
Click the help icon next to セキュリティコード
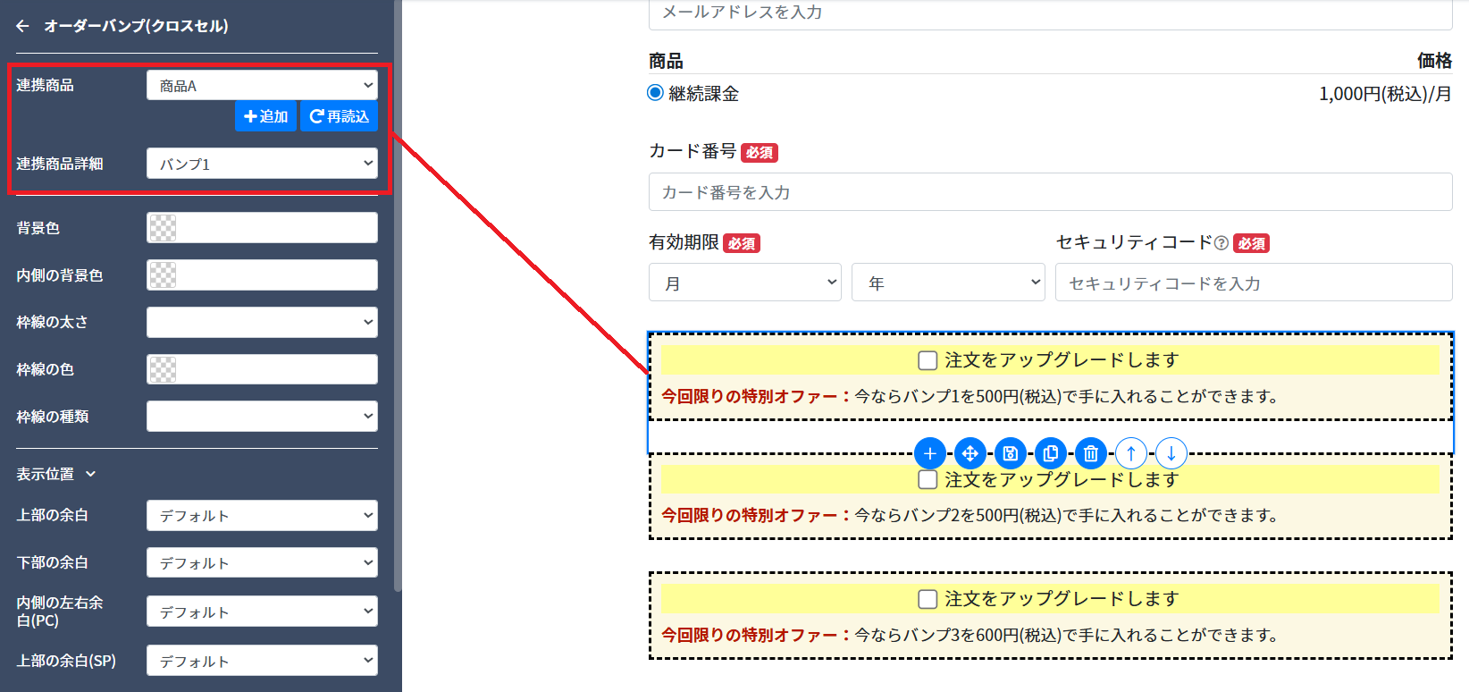tap(1221, 242)
